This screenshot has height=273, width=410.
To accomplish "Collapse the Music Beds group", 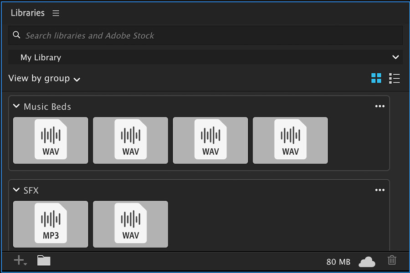I will [16, 106].
